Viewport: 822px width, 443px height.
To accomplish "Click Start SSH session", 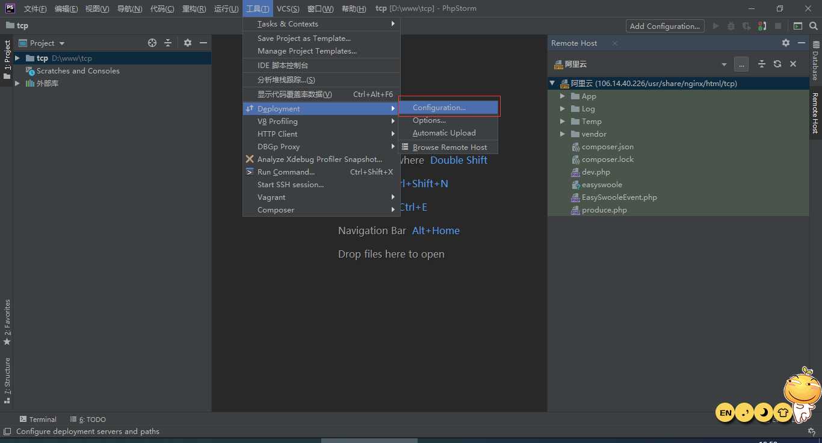I will [x=321, y=184].
